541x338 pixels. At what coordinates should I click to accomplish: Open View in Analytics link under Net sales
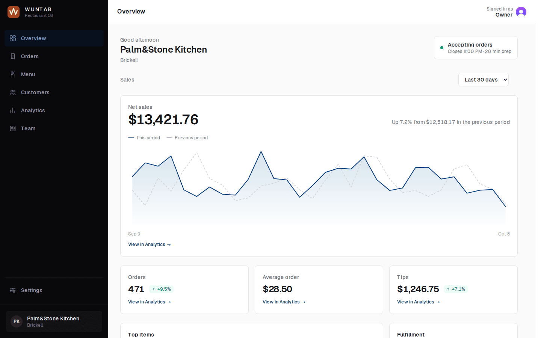pyautogui.click(x=150, y=244)
